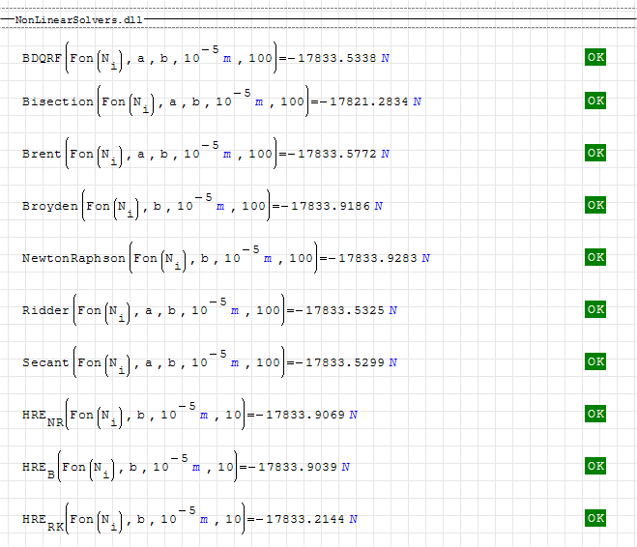Viewport: 637px width, 547px height.
Task: Click the OK badge beside the BDQRF result
Action: (x=595, y=57)
